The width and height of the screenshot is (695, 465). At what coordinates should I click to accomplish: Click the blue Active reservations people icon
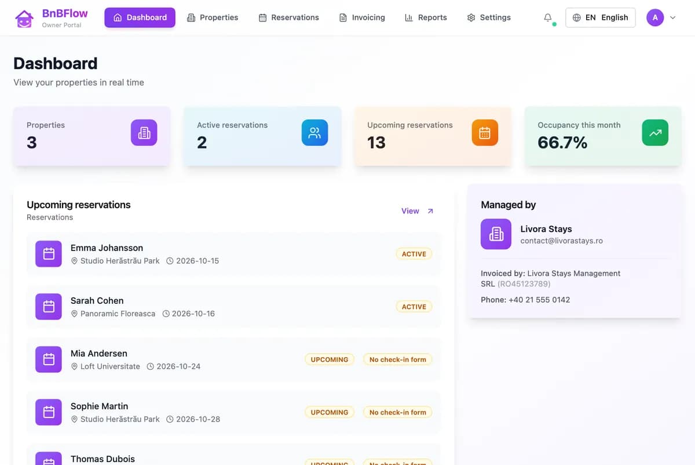[x=314, y=133]
